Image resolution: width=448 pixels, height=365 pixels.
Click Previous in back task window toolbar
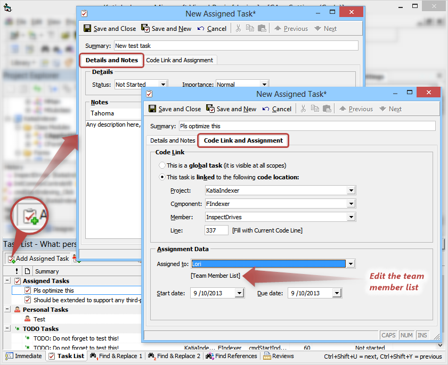coord(291,29)
